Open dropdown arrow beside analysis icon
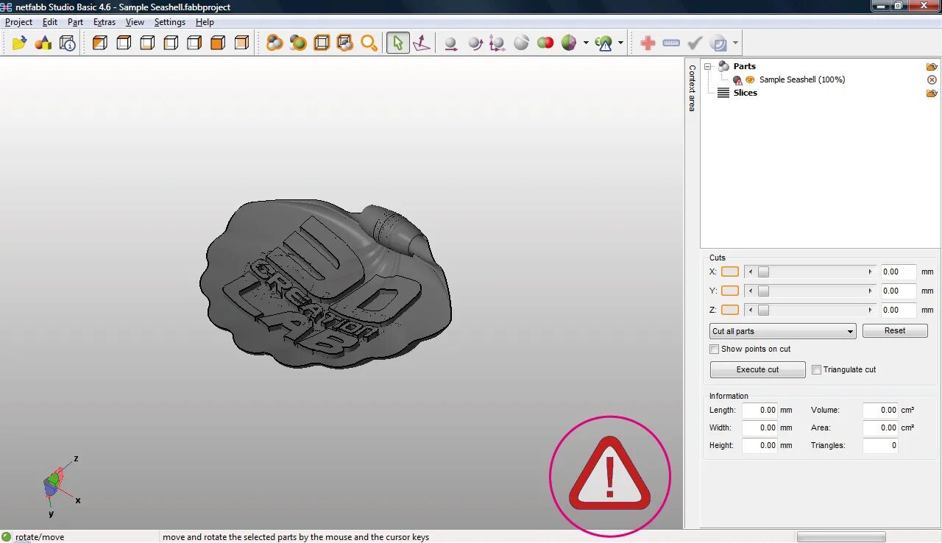The height and width of the screenshot is (543, 942). (x=620, y=43)
